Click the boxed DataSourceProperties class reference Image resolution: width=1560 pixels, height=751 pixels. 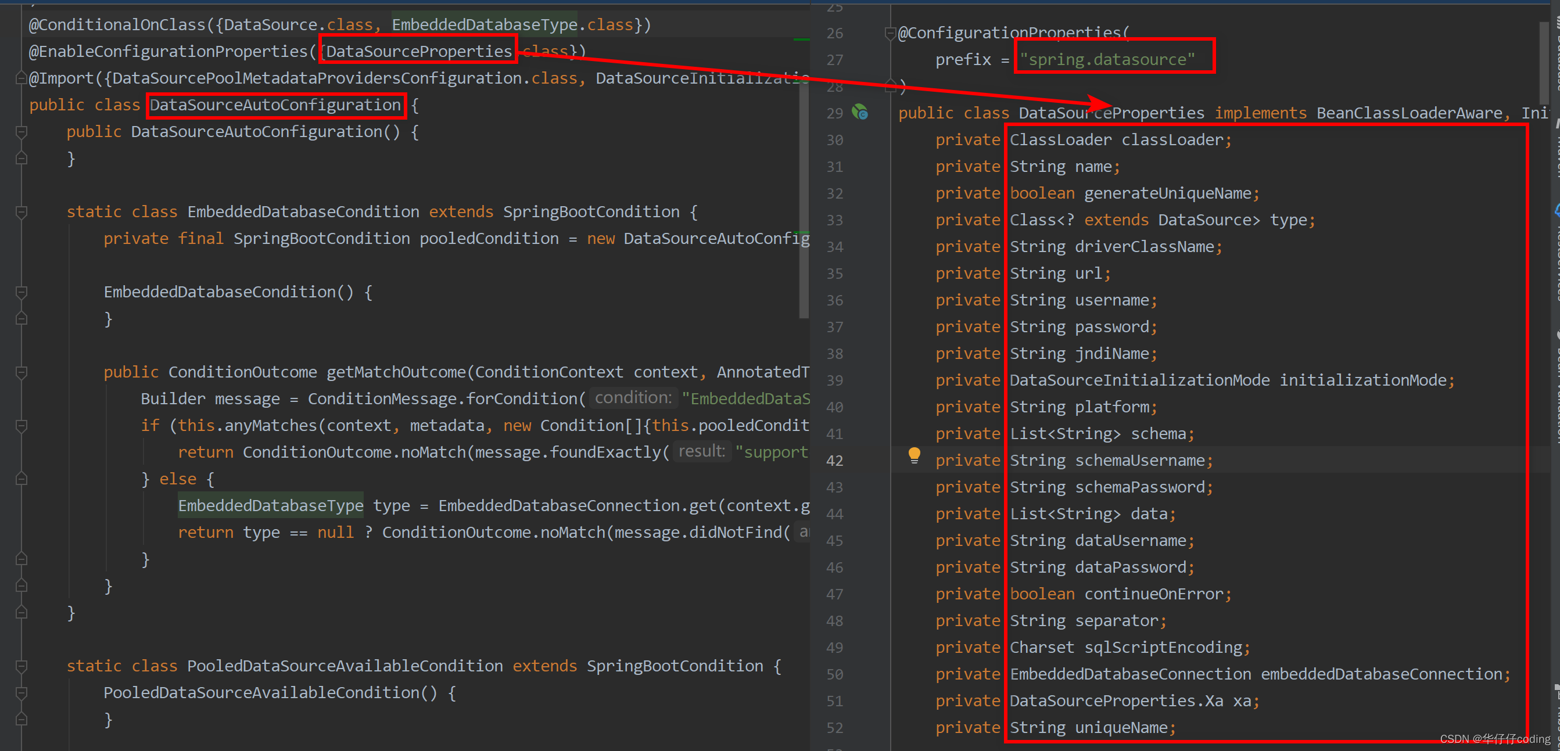[x=418, y=52]
